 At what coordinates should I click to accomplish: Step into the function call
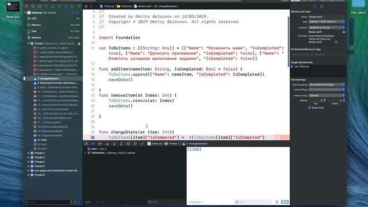pos(114,144)
